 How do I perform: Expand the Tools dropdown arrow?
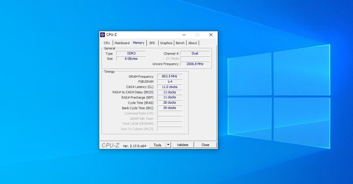(168, 145)
